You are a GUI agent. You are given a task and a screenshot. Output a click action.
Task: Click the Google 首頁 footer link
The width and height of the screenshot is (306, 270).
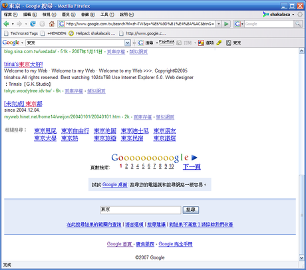[x=120, y=244]
